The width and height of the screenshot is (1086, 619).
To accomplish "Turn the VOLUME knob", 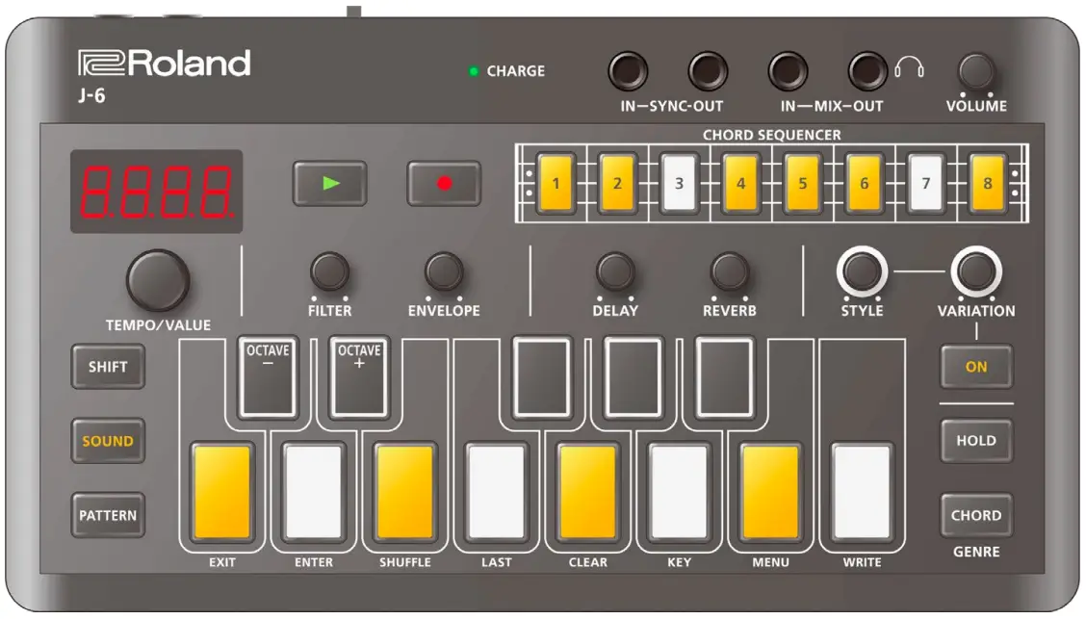I will coord(975,70).
